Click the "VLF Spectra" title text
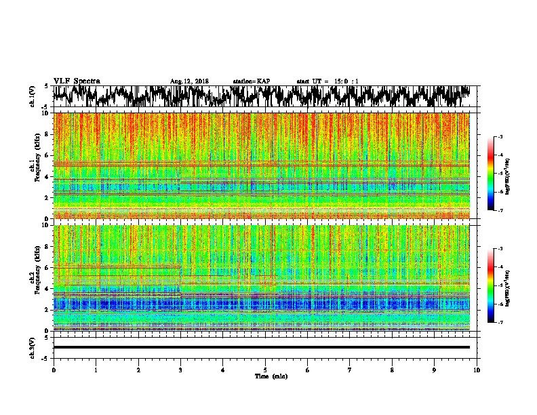The image size is (537, 415). click(x=77, y=81)
